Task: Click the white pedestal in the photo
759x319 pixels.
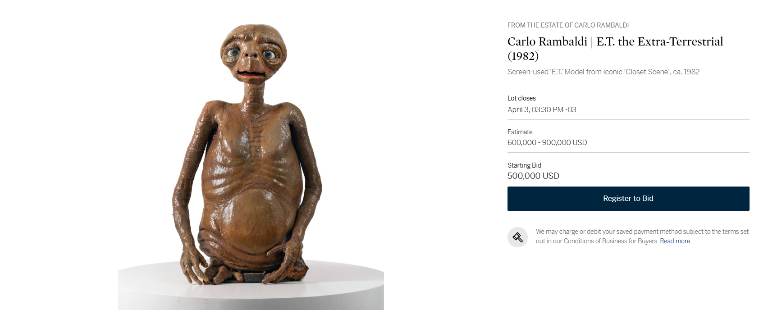Action: click(x=251, y=288)
